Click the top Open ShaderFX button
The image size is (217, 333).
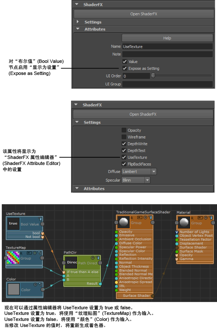coord(144,14)
